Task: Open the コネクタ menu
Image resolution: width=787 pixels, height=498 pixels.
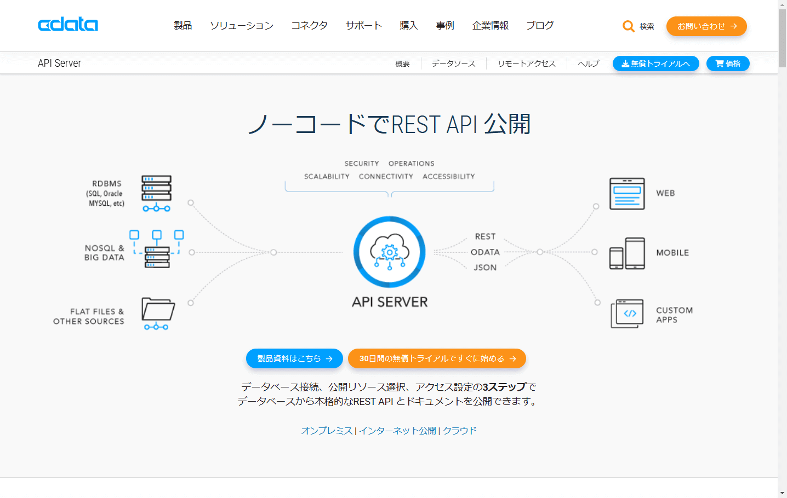Action: pos(310,26)
